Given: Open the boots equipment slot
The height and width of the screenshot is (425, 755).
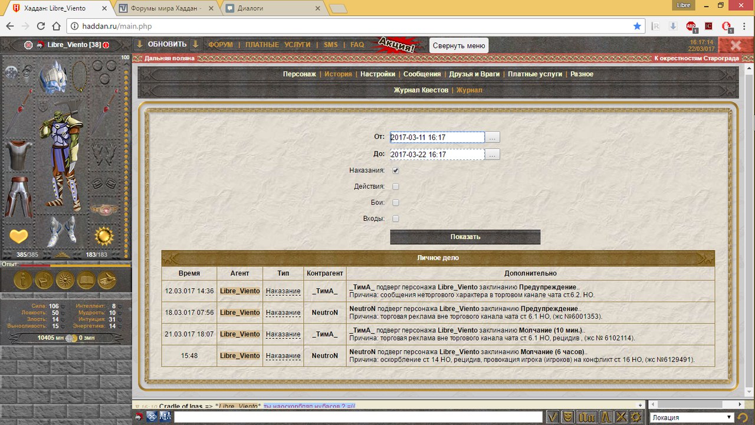Looking at the screenshot, I should pos(61,232).
